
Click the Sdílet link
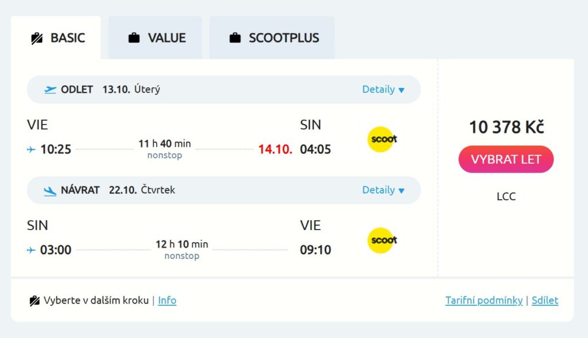(x=544, y=301)
